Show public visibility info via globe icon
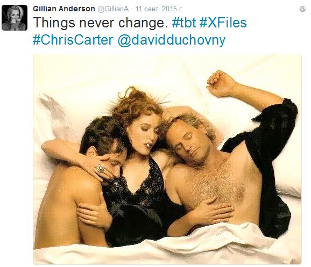The image size is (311, 267). [x=302, y=9]
